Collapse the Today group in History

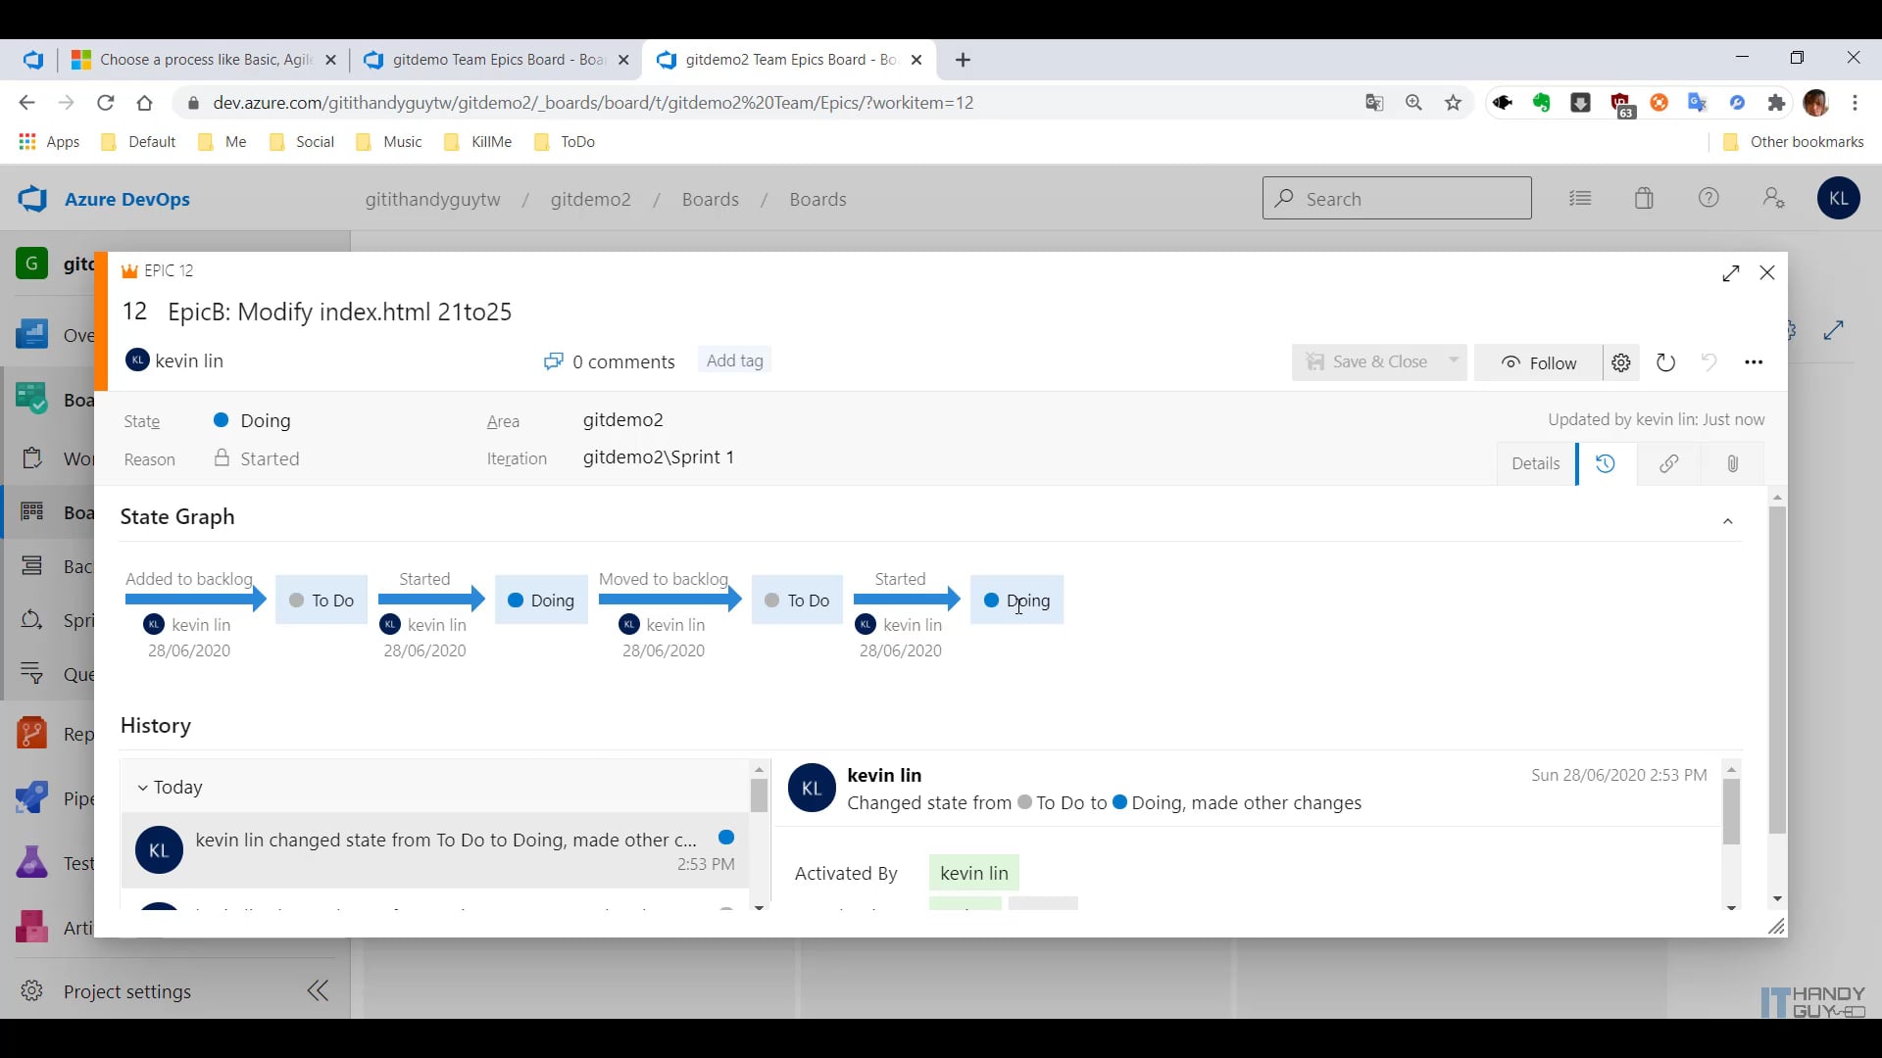143,787
